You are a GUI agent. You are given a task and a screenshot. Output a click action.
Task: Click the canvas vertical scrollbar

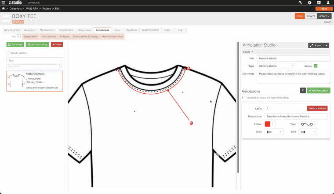pyautogui.click(x=238, y=107)
